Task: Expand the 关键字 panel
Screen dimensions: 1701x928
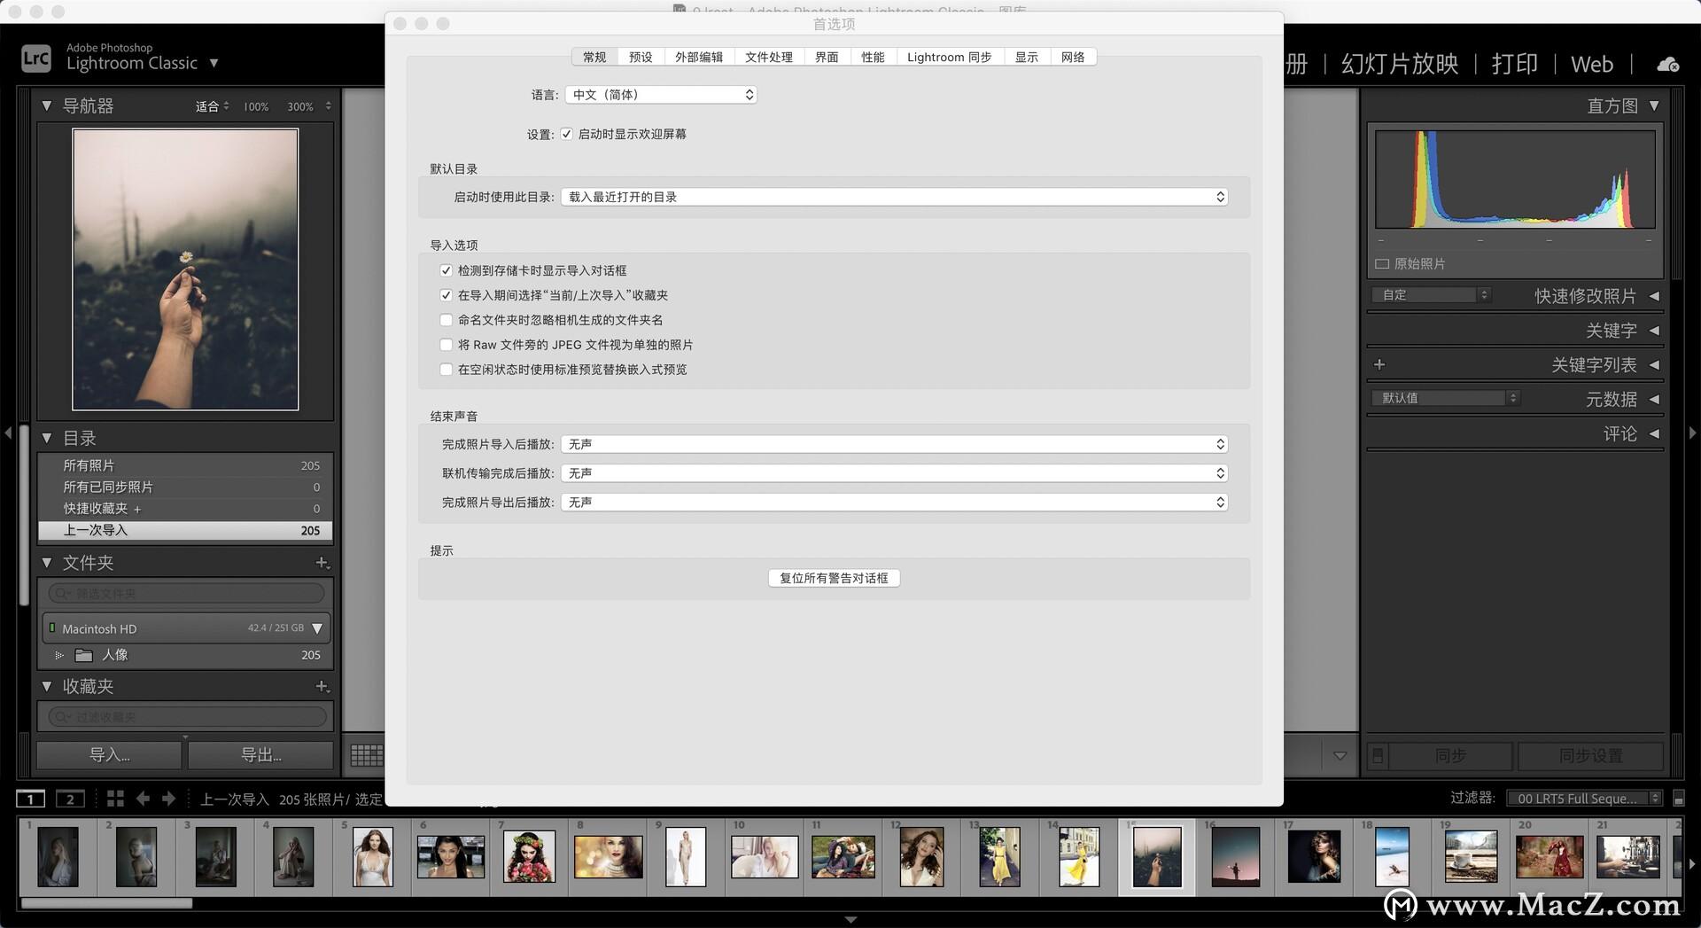Action: coord(1653,331)
